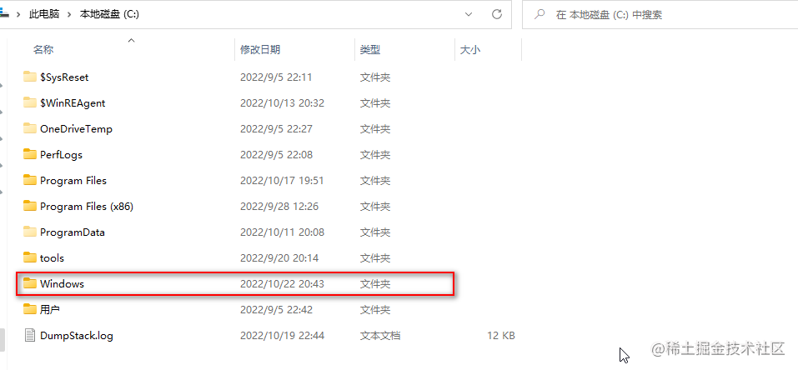Select the Windows folder icon
The width and height of the screenshot is (798, 370).
coord(31,283)
